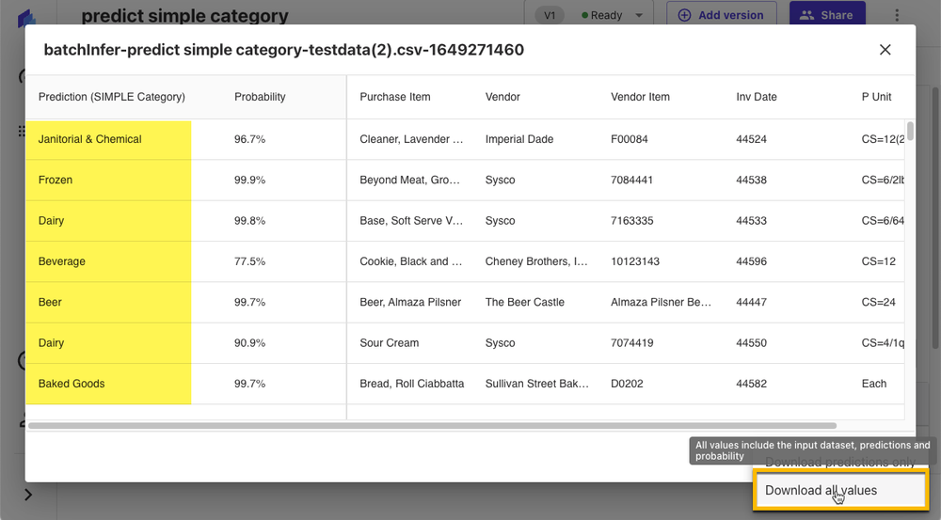Click the table's horizontal scrollbar
The width and height of the screenshot is (941, 520).
(432, 426)
